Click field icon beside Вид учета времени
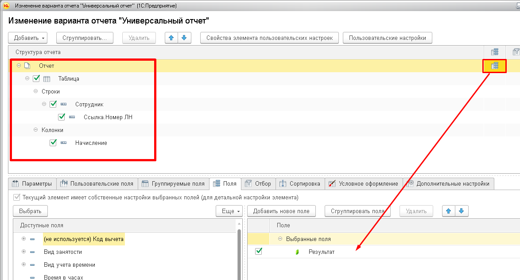The width and height of the screenshot is (520, 280). coord(32,265)
